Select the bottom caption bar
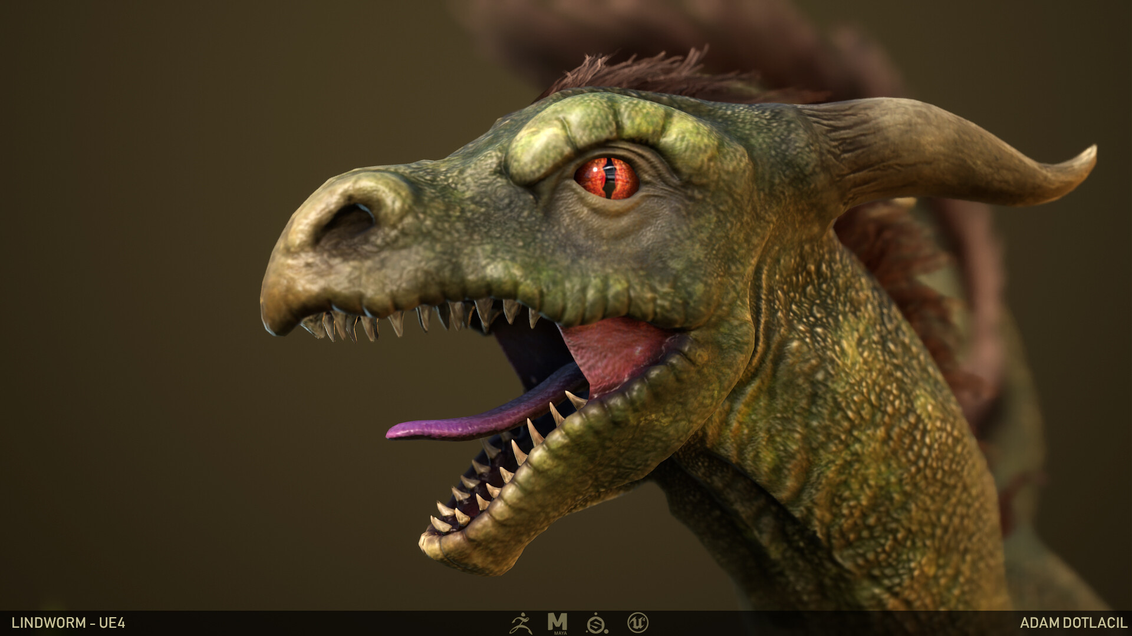Image resolution: width=1132 pixels, height=636 pixels. [x=295, y=623]
